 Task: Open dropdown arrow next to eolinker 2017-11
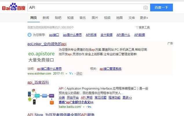(66, 74)
